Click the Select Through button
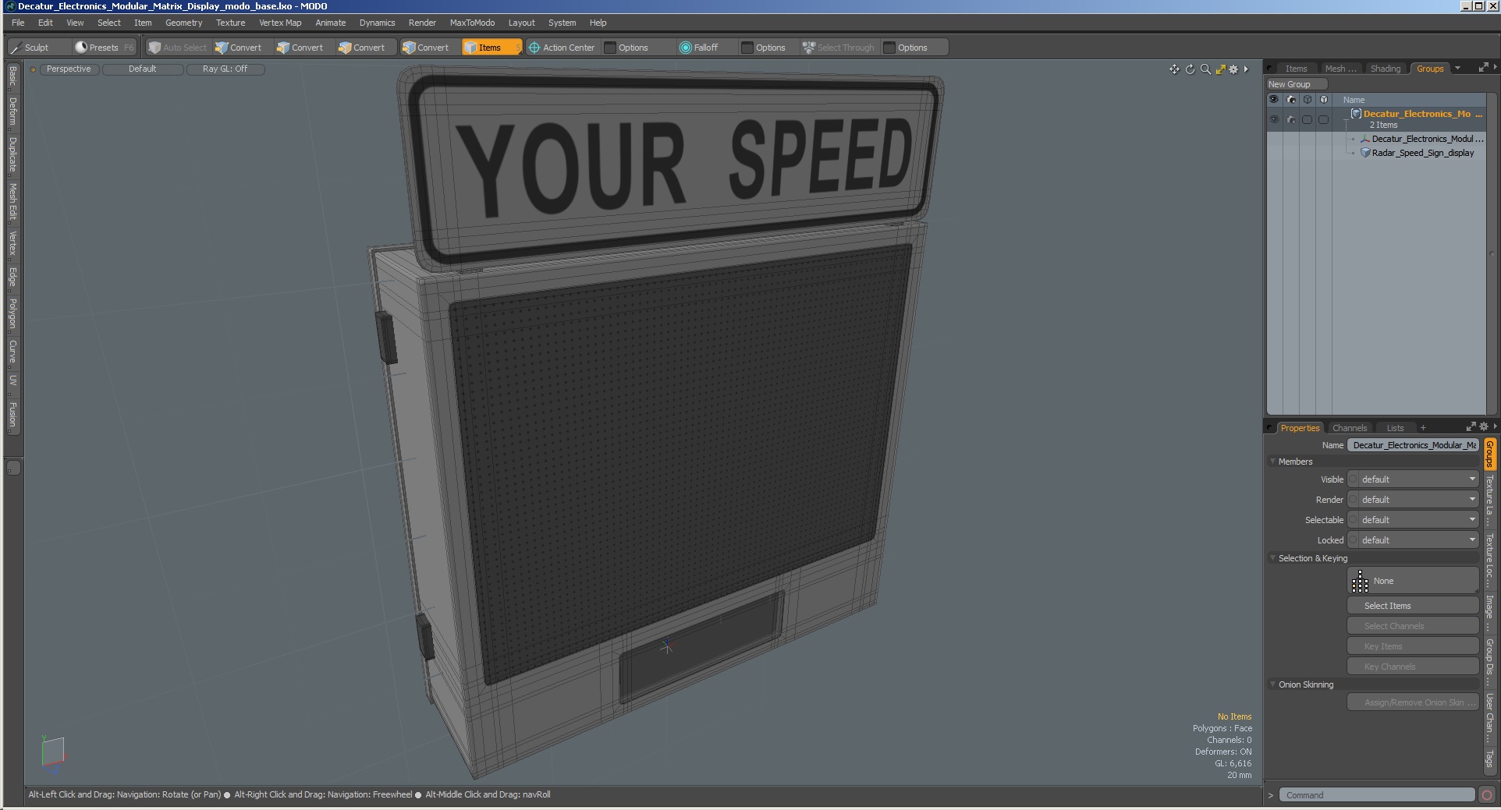This screenshot has height=810, width=1501. tap(839, 48)
